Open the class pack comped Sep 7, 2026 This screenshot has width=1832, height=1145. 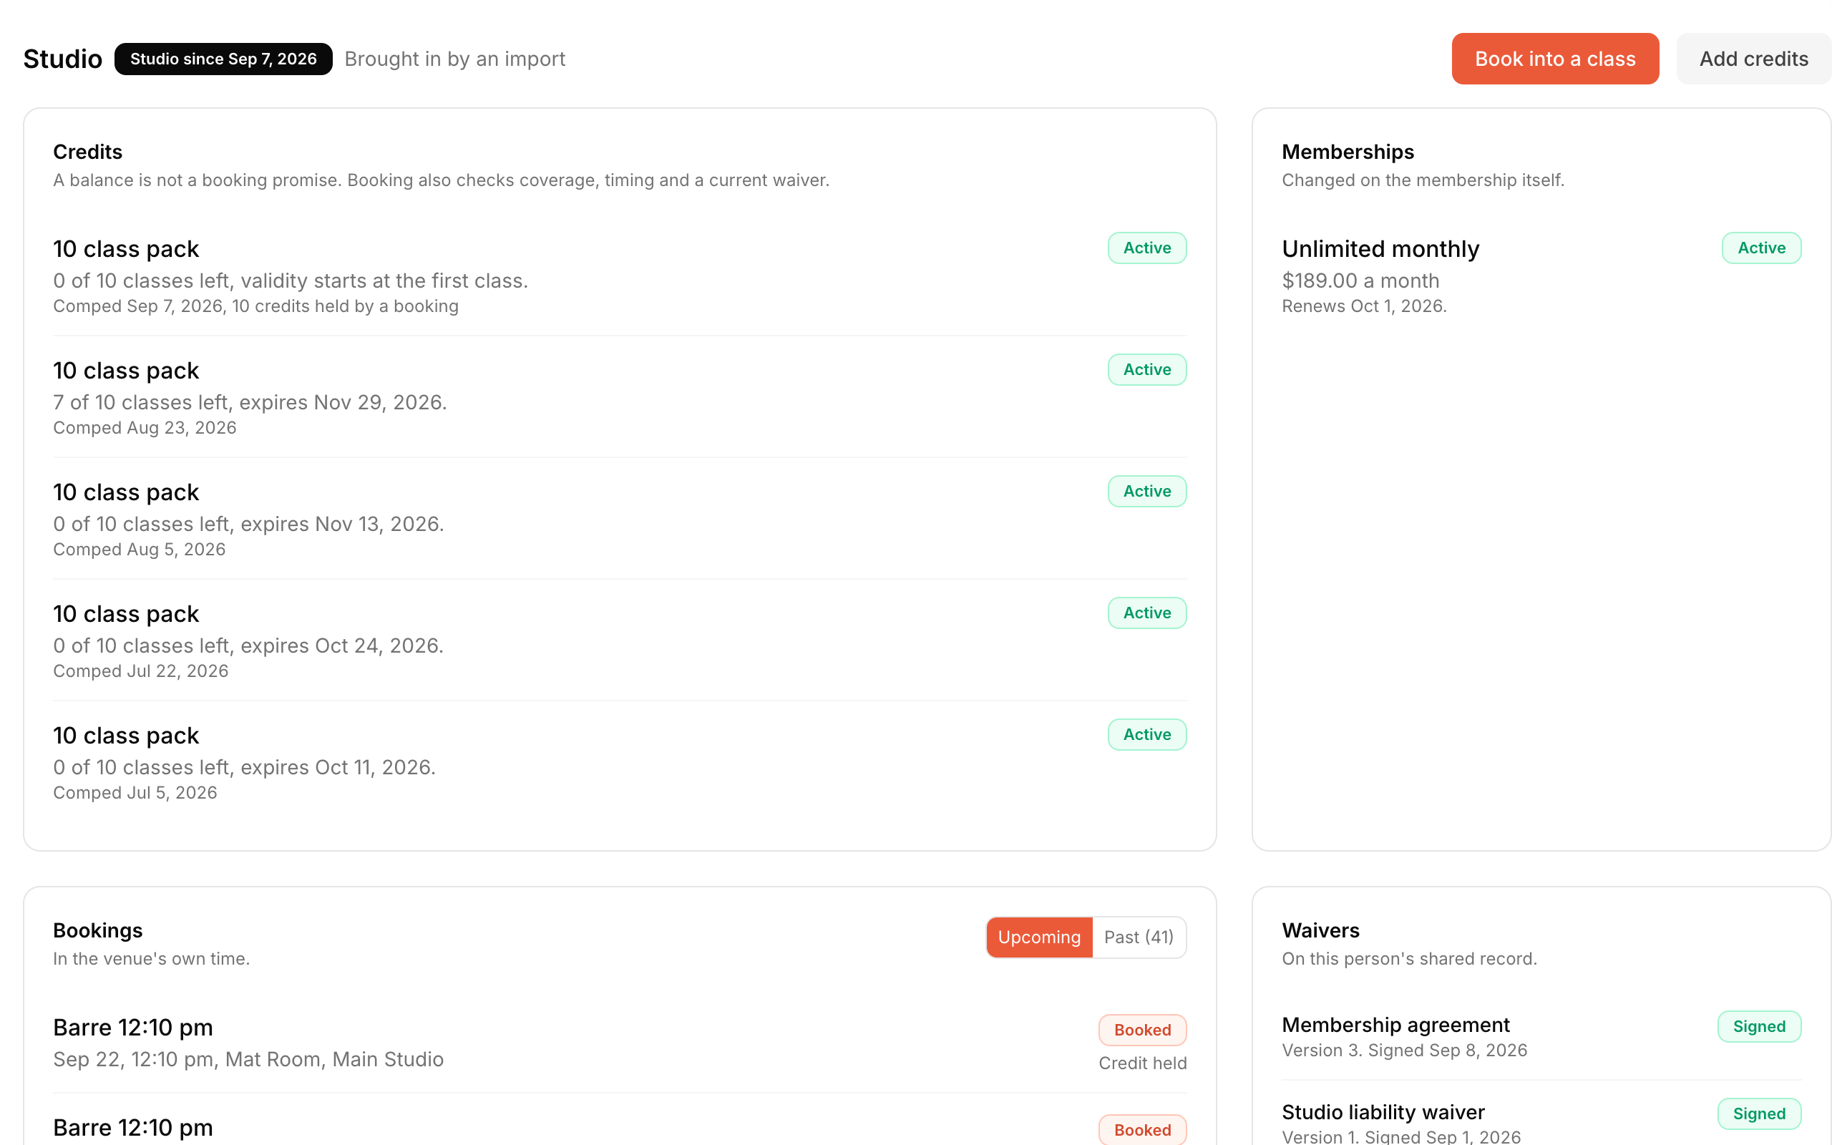pos(619,276)
